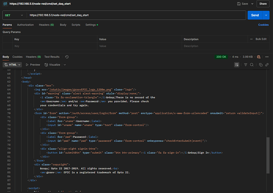The height and width of the screenshot is (193, 273).
Task: Click the response body vertical scrollbar
Action: pyautogui.click(x=268, y=155)
